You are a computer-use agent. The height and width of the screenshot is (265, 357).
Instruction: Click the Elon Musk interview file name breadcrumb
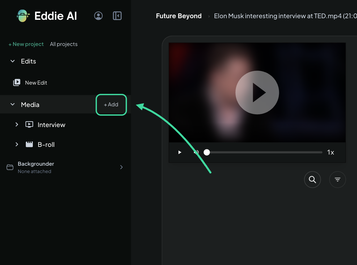285,16
